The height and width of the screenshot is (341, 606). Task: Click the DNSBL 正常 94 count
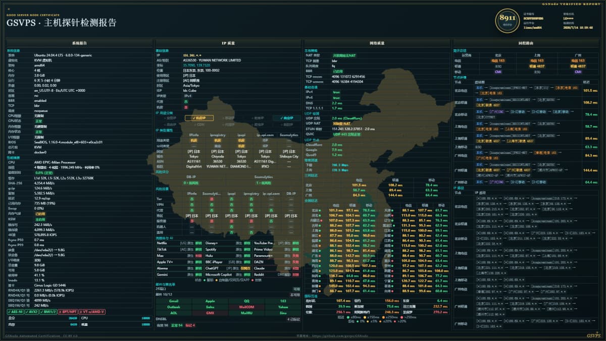pyautogui.click(x=176, y=325)
